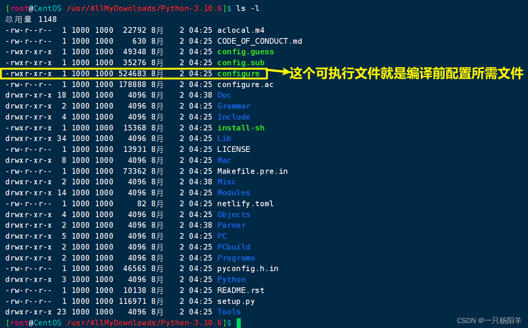Image resolution: width=528 pixels, height=328 pixels.
Task: Select the Lib directory name
Action: [x=224, y=139]
